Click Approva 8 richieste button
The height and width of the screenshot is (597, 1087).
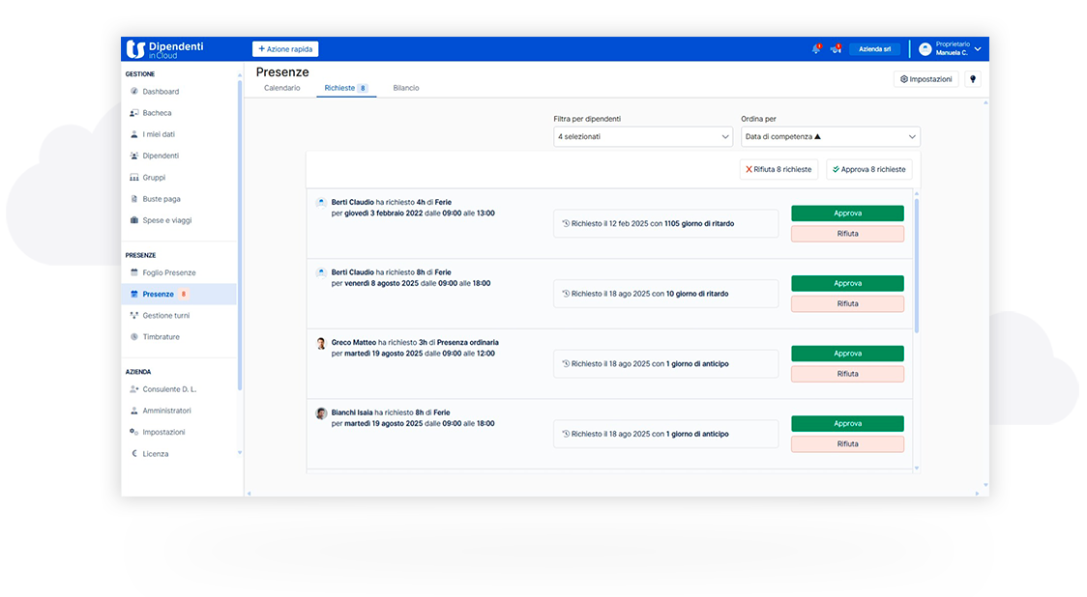point(869,170)
